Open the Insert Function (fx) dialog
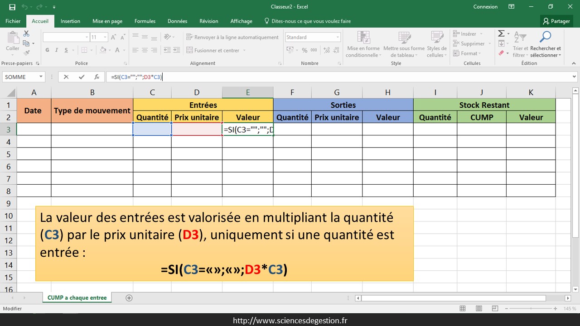Screen dimensions: 580x326 point(97,77)
